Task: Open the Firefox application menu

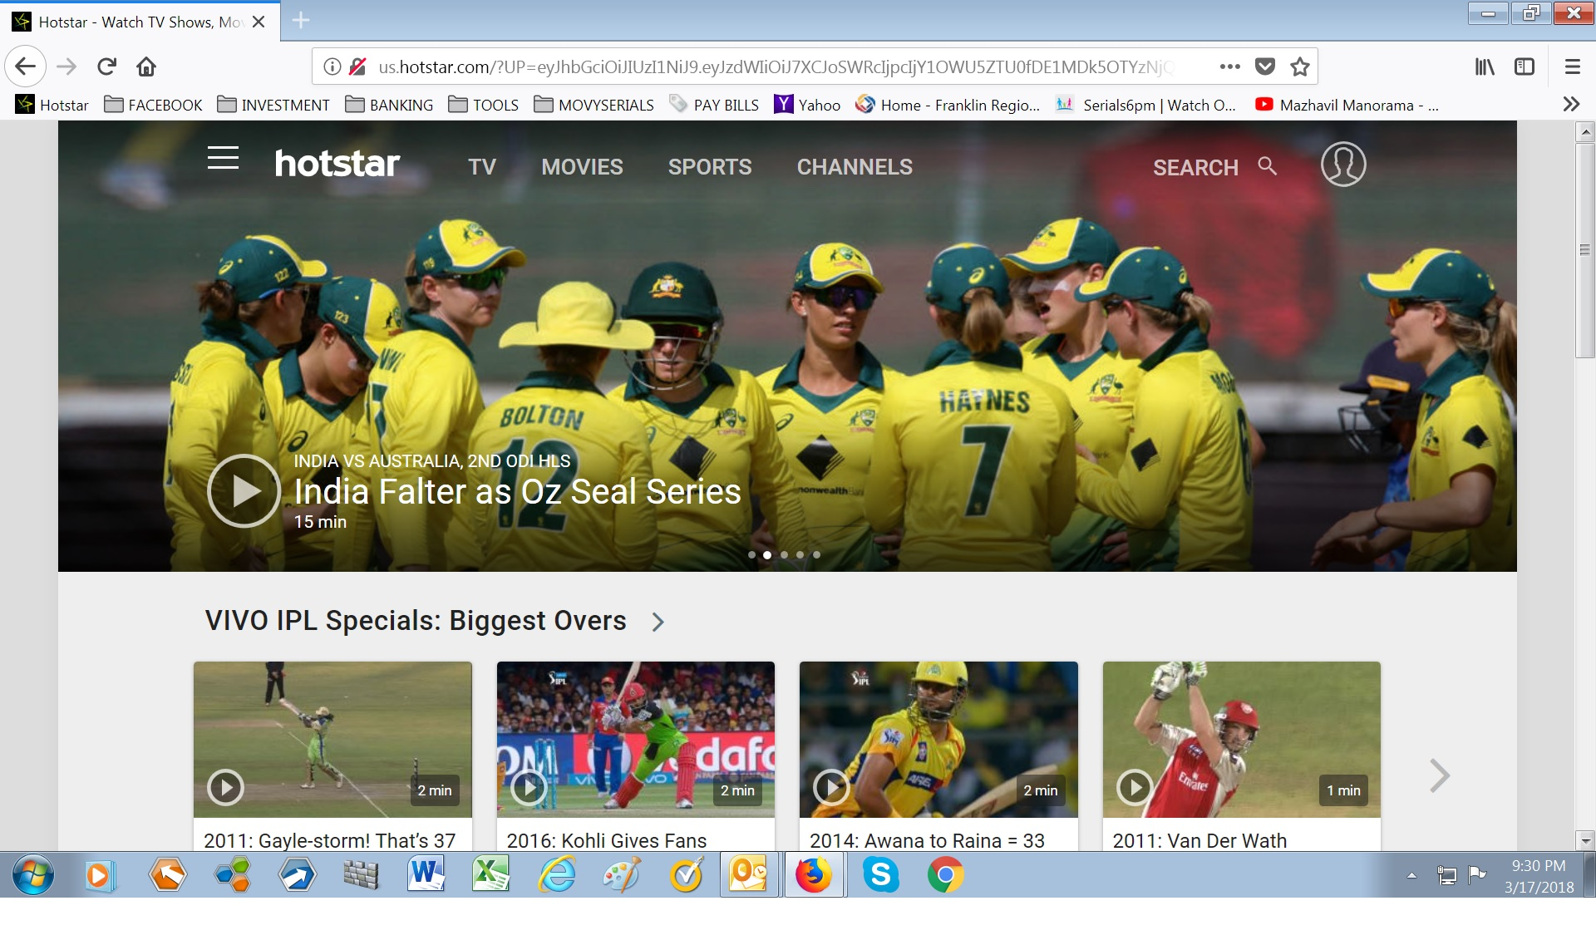Action: [1572, 66]
